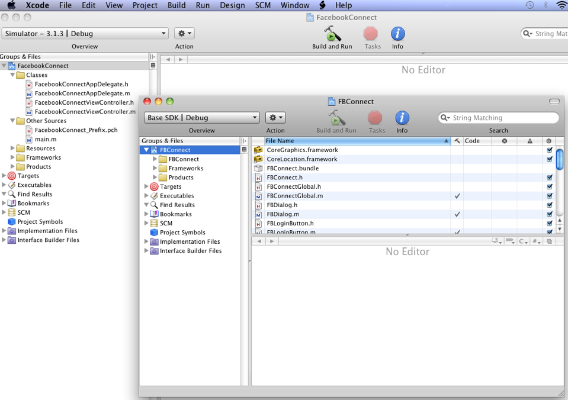
Task: Uncheck target box for FBConnectGlobal.m
Action: [550, 196]
